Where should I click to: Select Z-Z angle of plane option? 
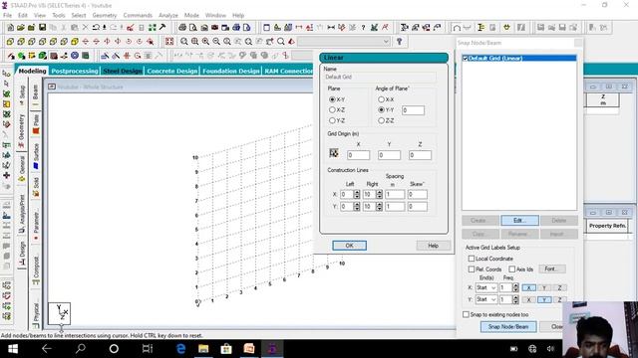pyautogui.click(x=381, y=120)
